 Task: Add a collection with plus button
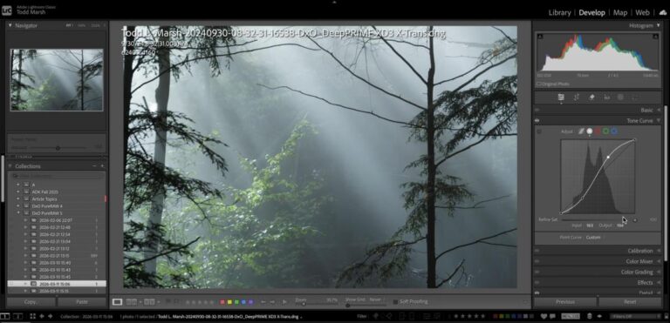(x=102, y=166)
